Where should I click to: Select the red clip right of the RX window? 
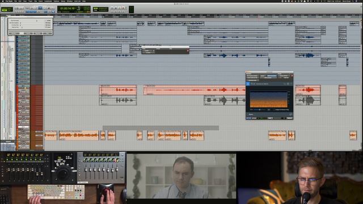coord(307,90)
